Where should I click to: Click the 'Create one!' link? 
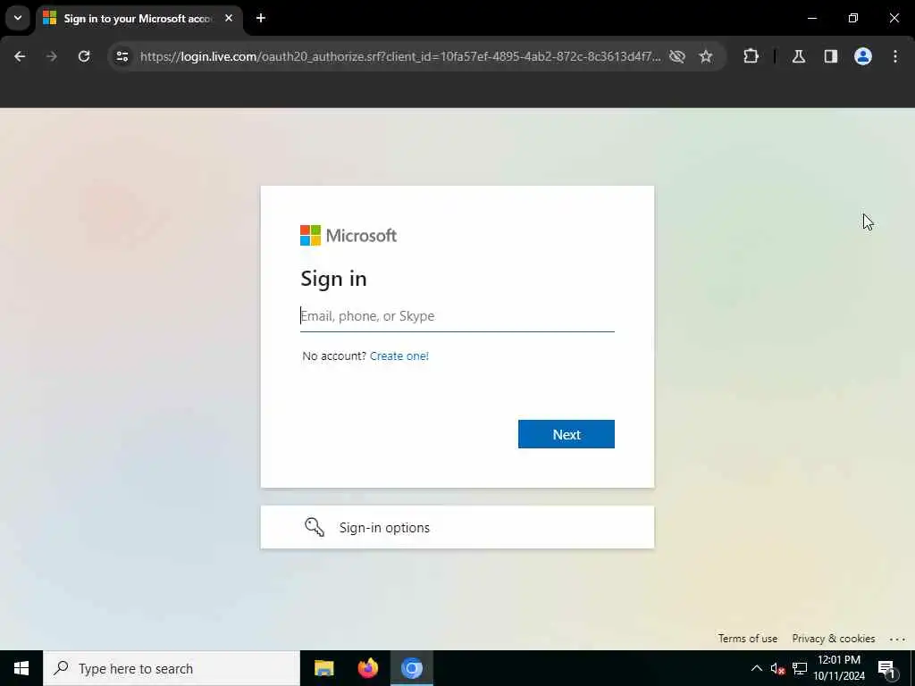pyautogui.click(x=399, y=356)
